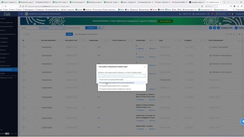
Task: Click the blue 'Фильтры' button
Action: 91,28
